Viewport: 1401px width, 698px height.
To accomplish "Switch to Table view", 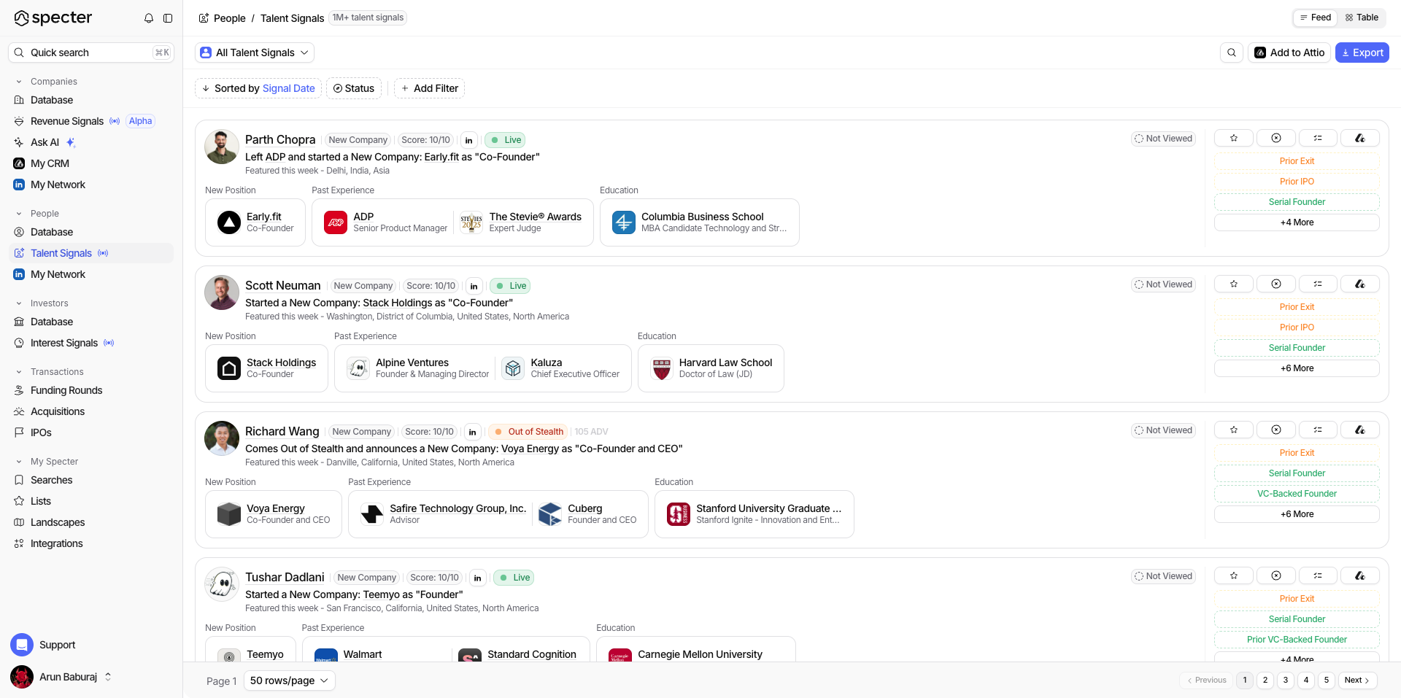I will [1362, 18].
